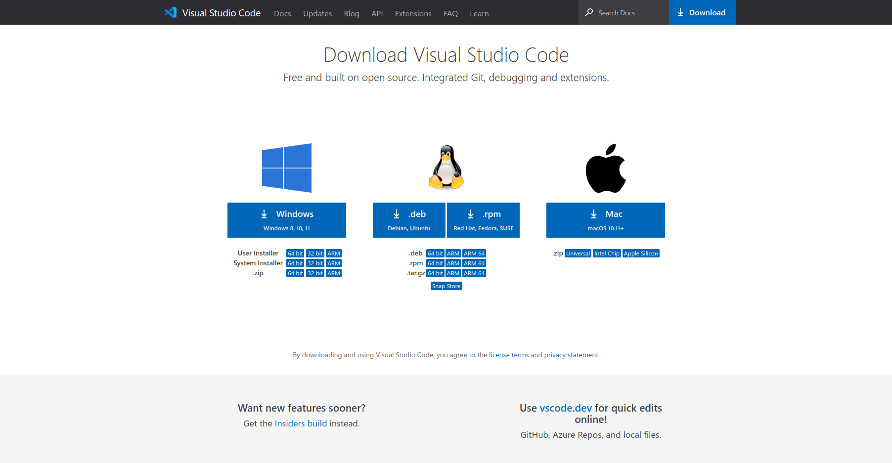Get Windows System Installer 64 bit
Viewport: 892px width, 463px height.
pyautogui.click(x=295, y=263)
